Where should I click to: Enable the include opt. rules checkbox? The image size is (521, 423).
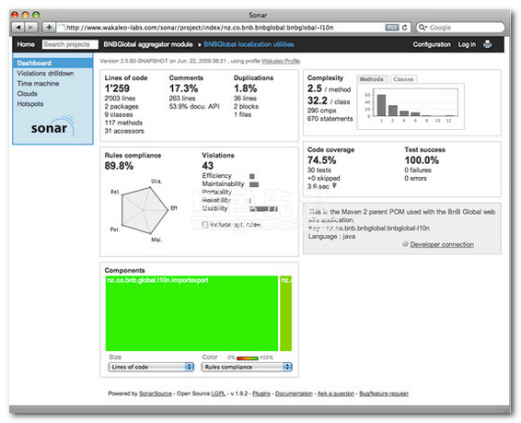pyautogui.click(x=205, y=225)
